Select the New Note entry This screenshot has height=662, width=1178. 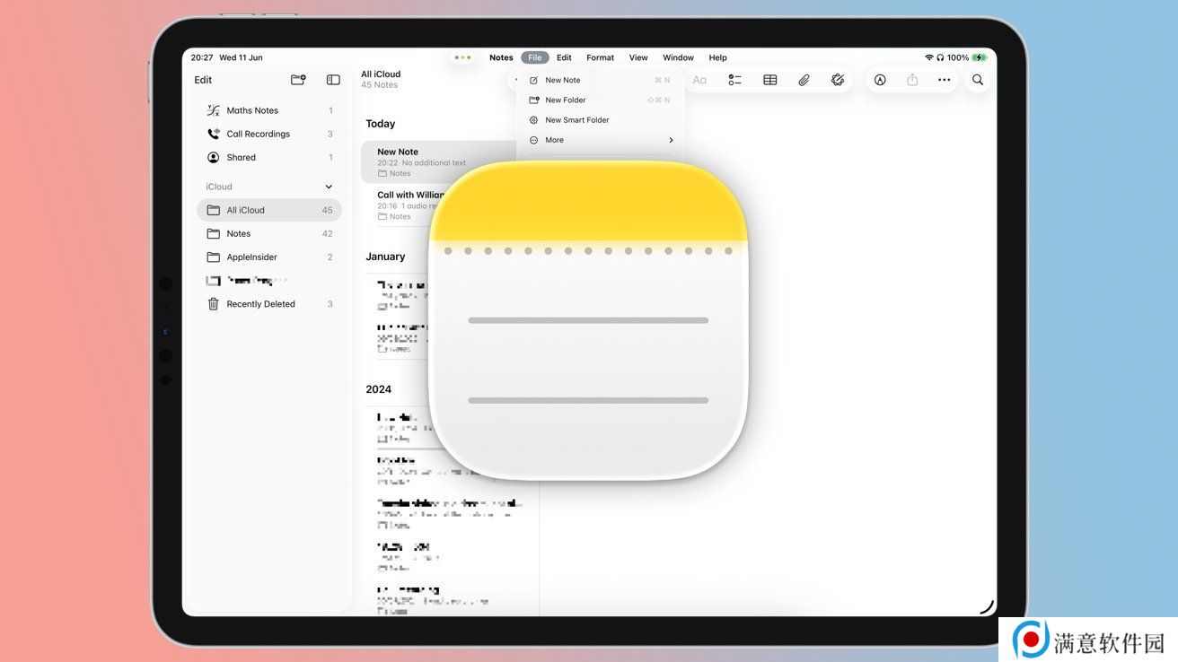pos(440,162)
